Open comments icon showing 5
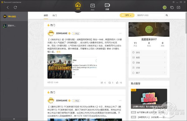Viewport: 187px width, 121px height. (x=109, y=82)
